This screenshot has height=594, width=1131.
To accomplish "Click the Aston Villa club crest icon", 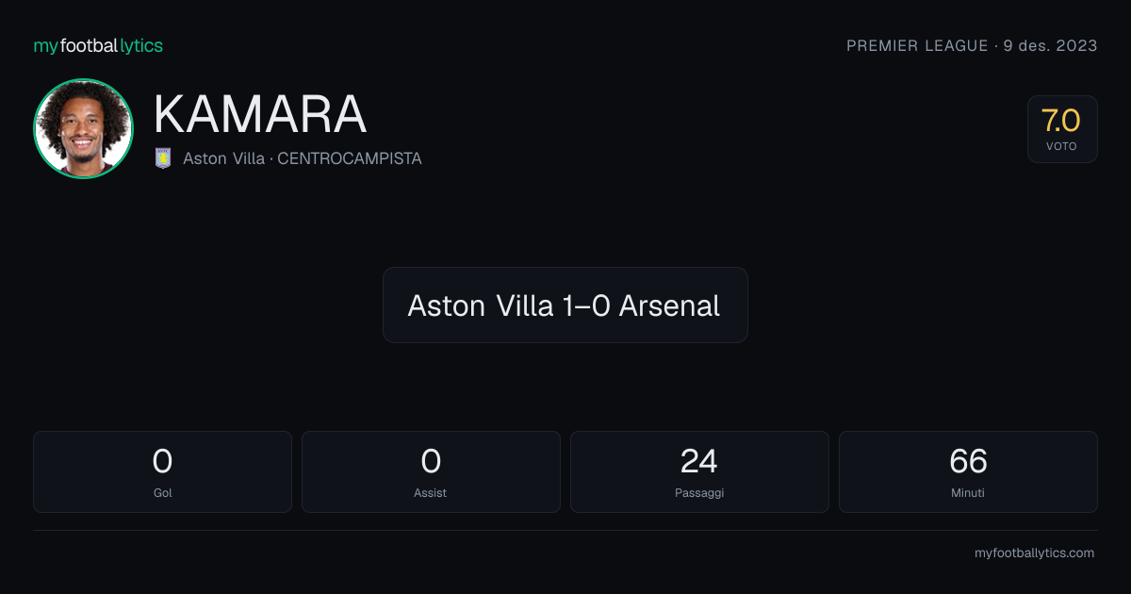I will tap(163, 158).
